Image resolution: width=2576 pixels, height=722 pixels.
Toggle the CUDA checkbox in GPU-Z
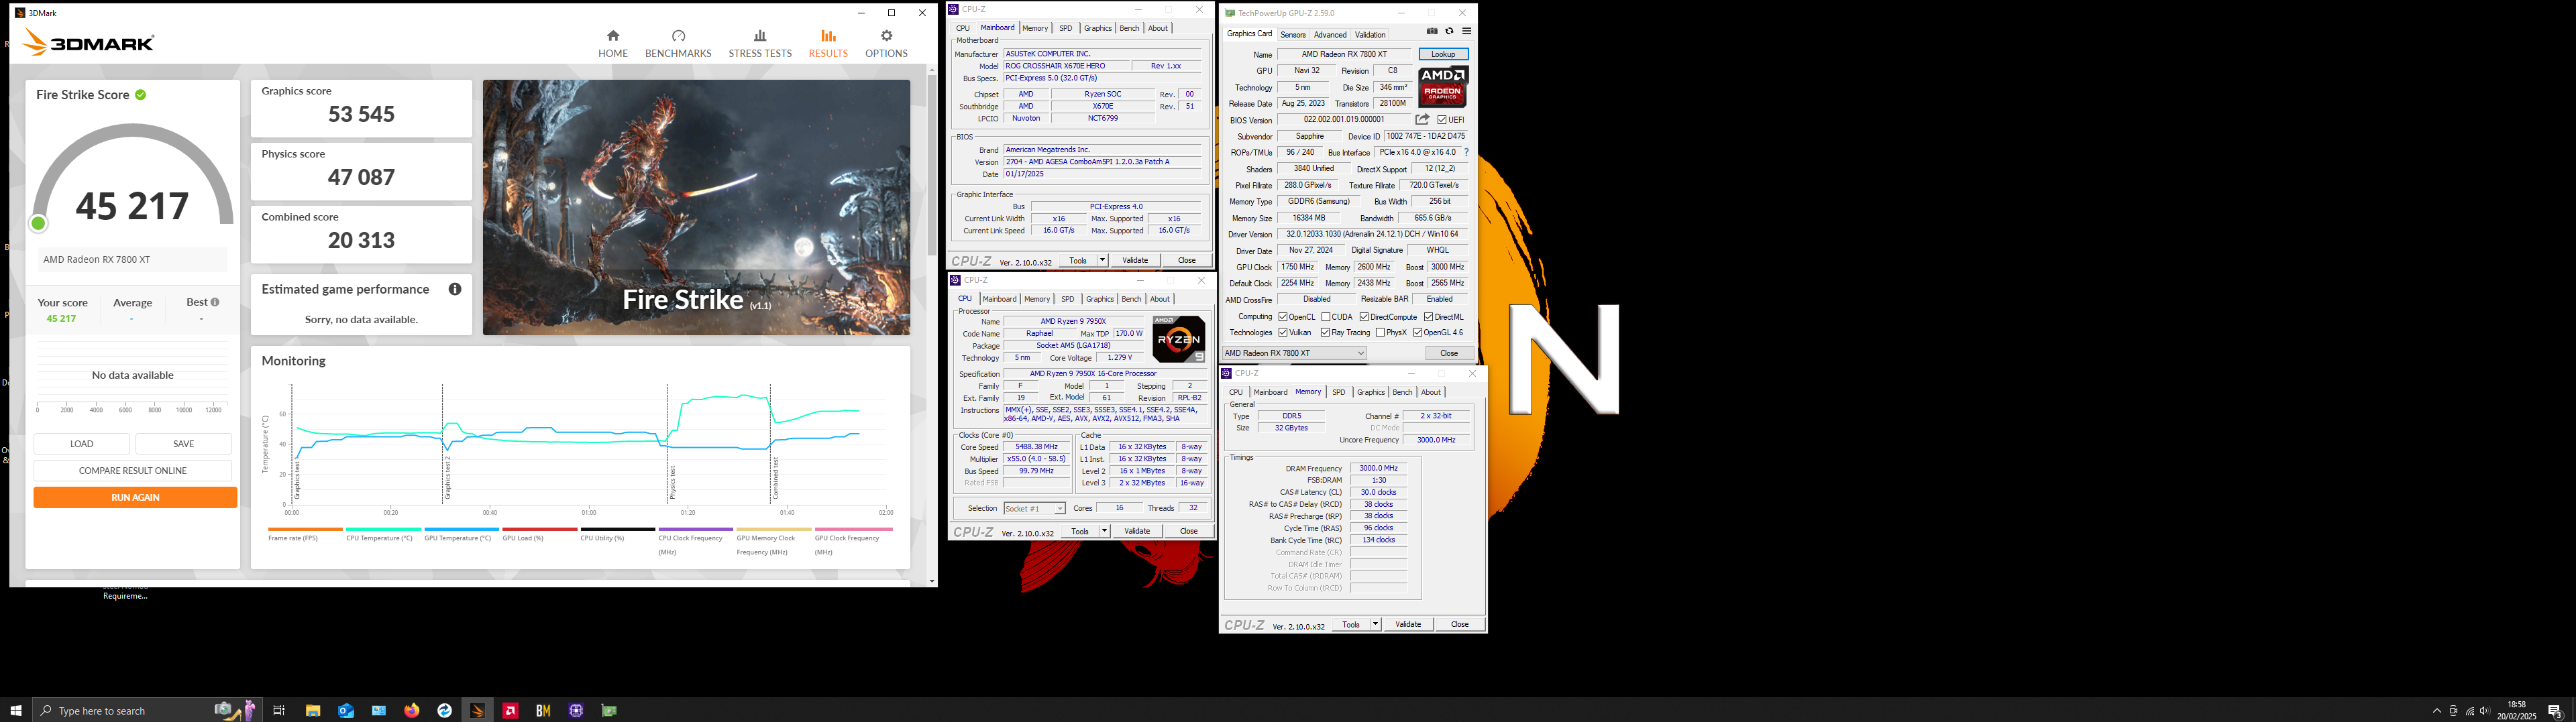(x=1325, y=317)
